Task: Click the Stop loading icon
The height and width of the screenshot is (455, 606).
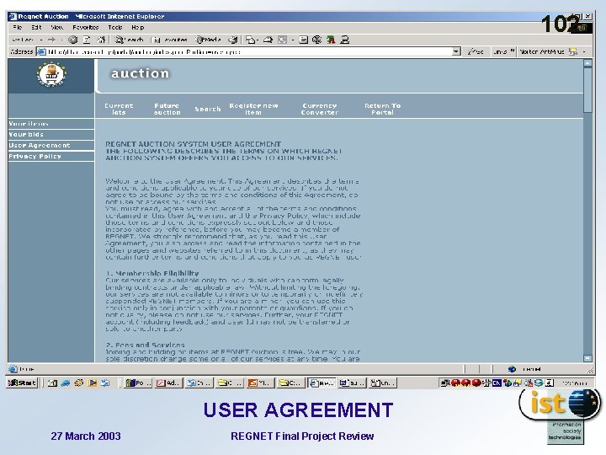Action: pyautogui.click(x=72, y=40)
